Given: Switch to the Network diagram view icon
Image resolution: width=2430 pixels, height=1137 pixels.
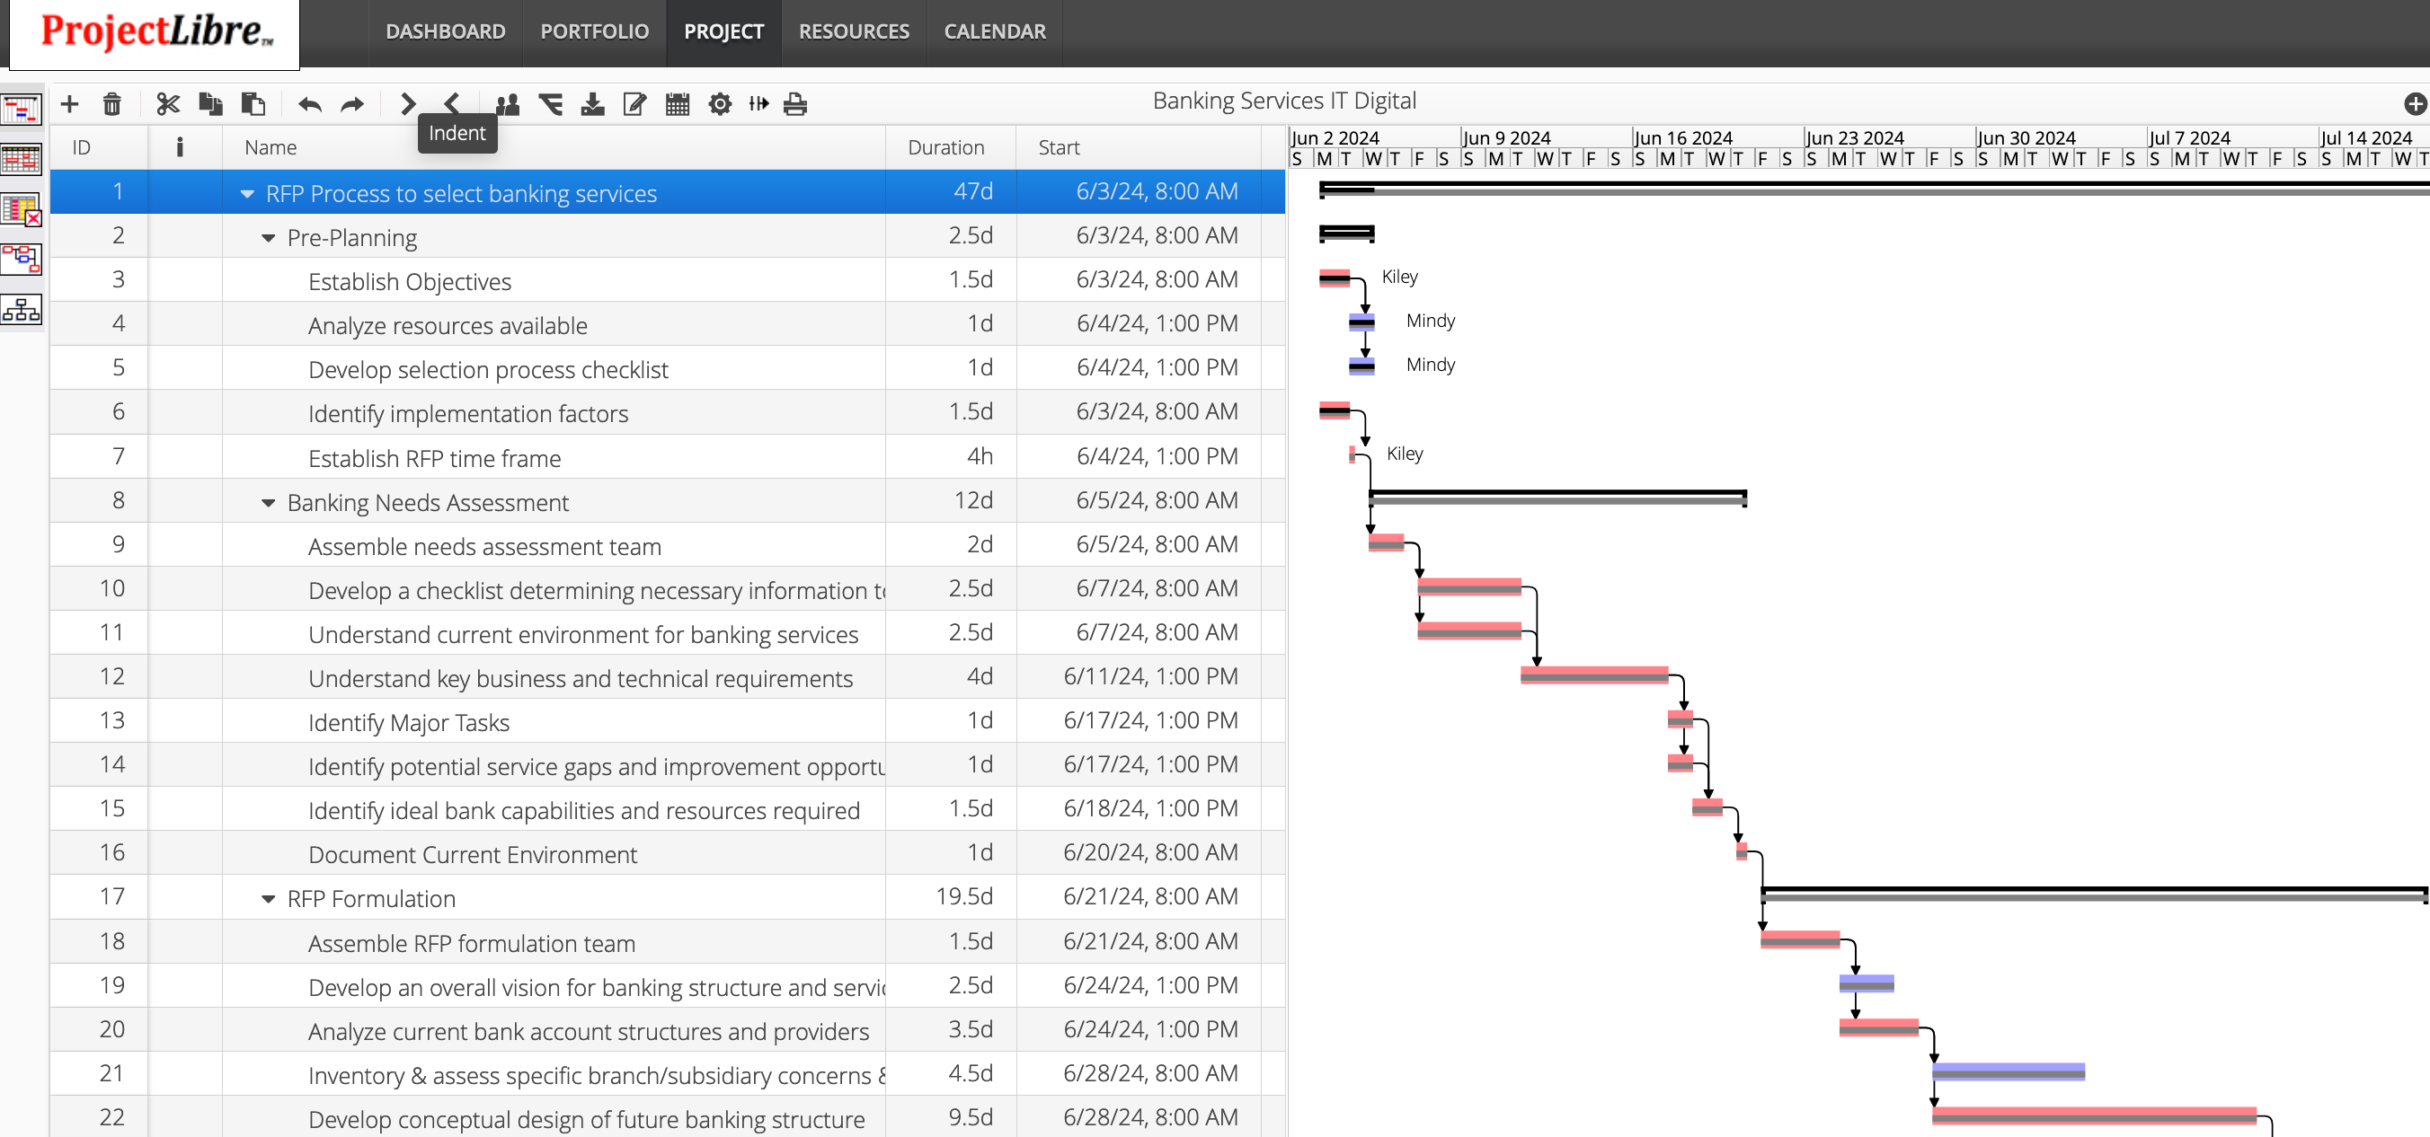Looking at the screenshot, I should pyautogui.click(x=21, y=260).
